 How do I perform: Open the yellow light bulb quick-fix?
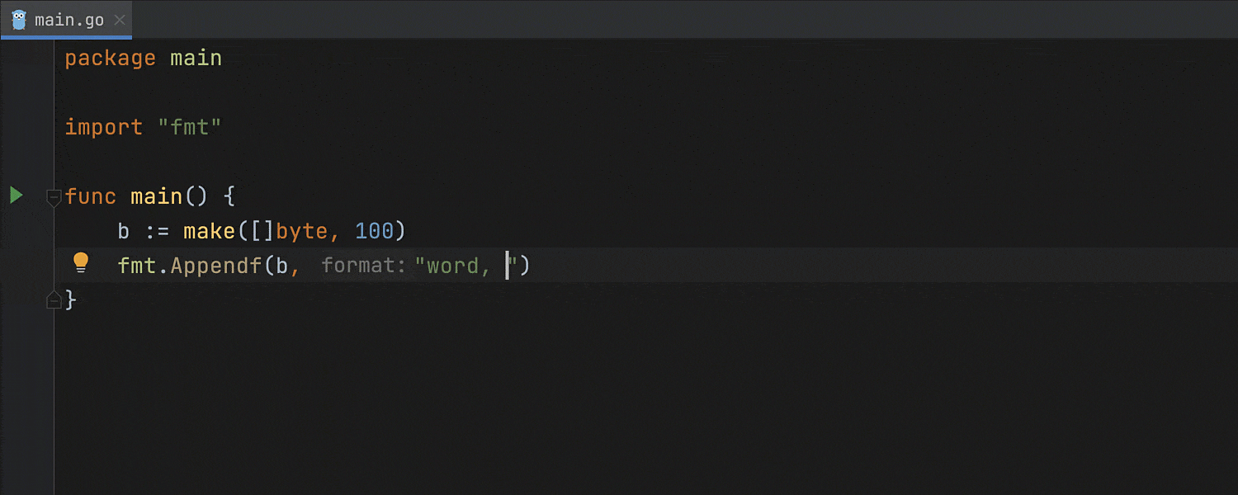(81, 263)
